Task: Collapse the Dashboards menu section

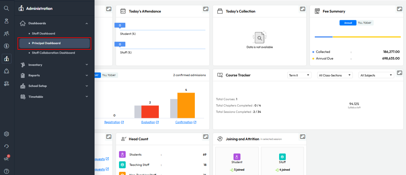Action: click(54, 23)
